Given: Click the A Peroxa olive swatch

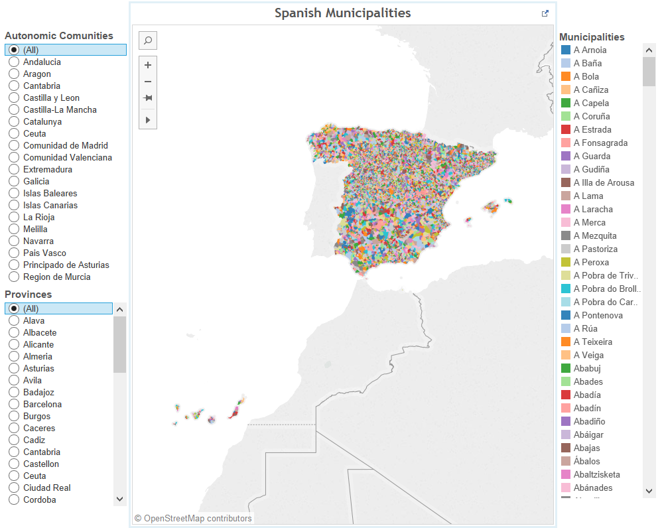Looking at the screenshot, I should [566, 262].
